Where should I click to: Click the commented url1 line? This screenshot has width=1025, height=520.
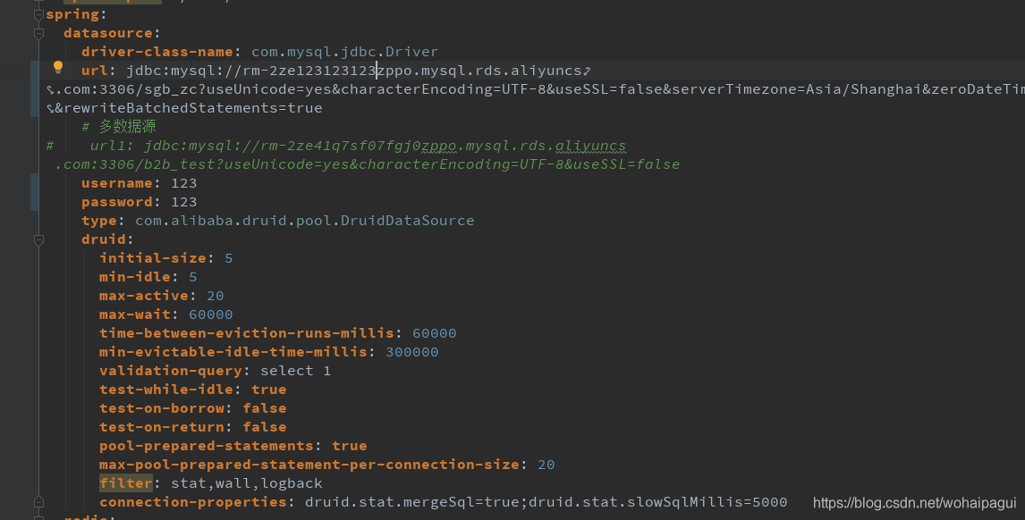tap(358, 146)
